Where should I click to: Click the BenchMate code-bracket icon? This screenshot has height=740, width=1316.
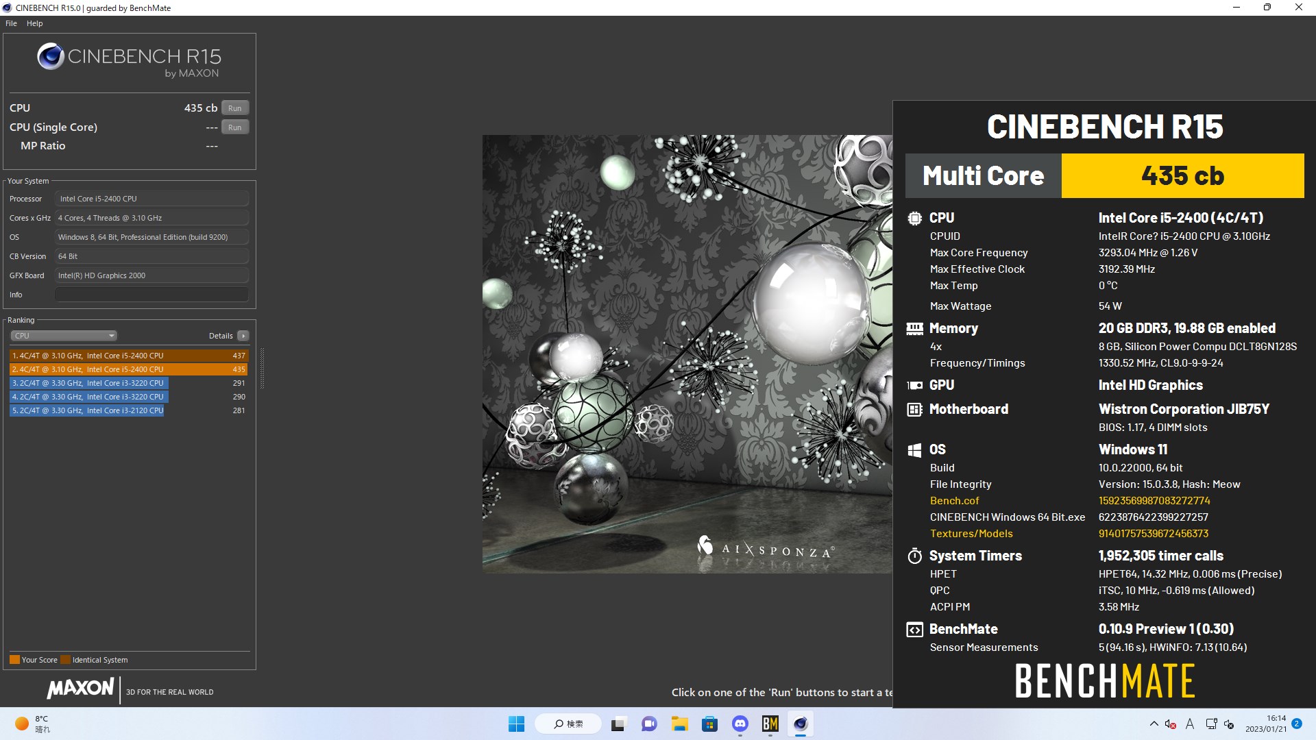(914, 629)
